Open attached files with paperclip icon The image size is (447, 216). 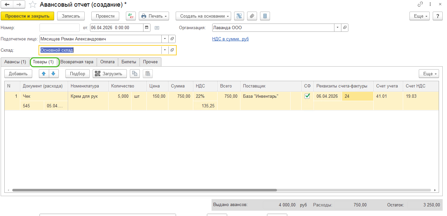point(252,16)
